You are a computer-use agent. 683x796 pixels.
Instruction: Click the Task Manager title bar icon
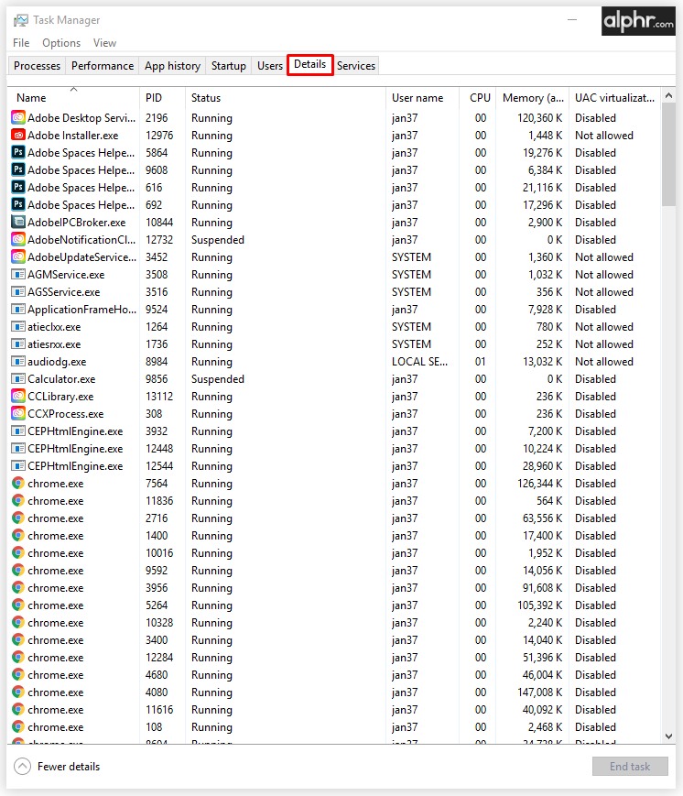pos(21,20)
